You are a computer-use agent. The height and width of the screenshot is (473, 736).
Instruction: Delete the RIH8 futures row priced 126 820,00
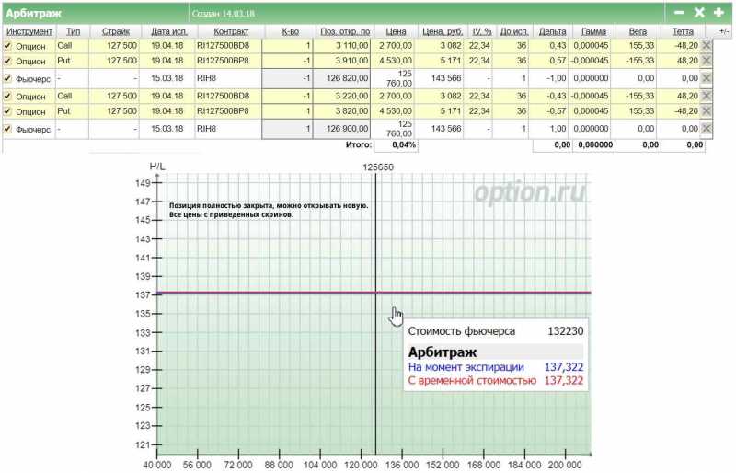pyautogui.click(x=707, y=78)
